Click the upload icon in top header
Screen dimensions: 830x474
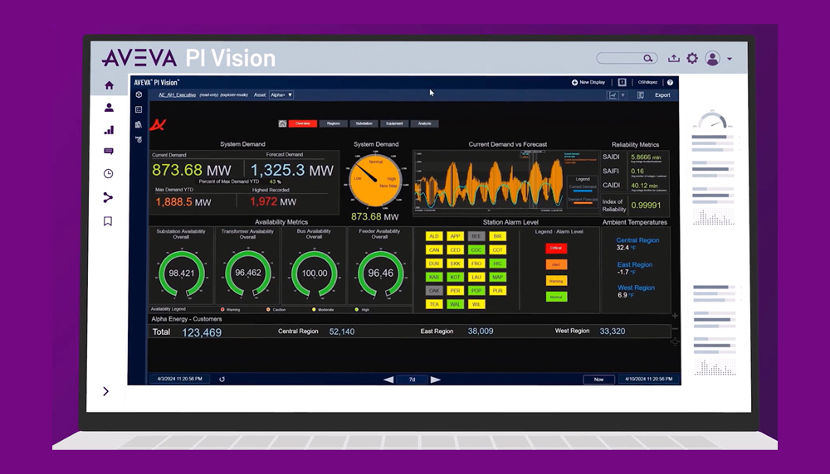click(x=674, y=59)
